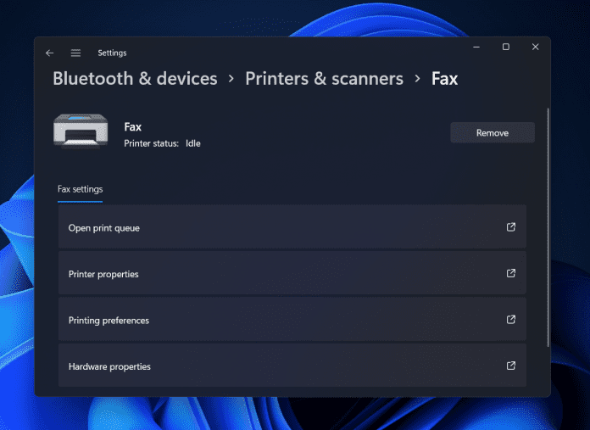Click external-link icon on Open print queue

(x=510, y=227)
